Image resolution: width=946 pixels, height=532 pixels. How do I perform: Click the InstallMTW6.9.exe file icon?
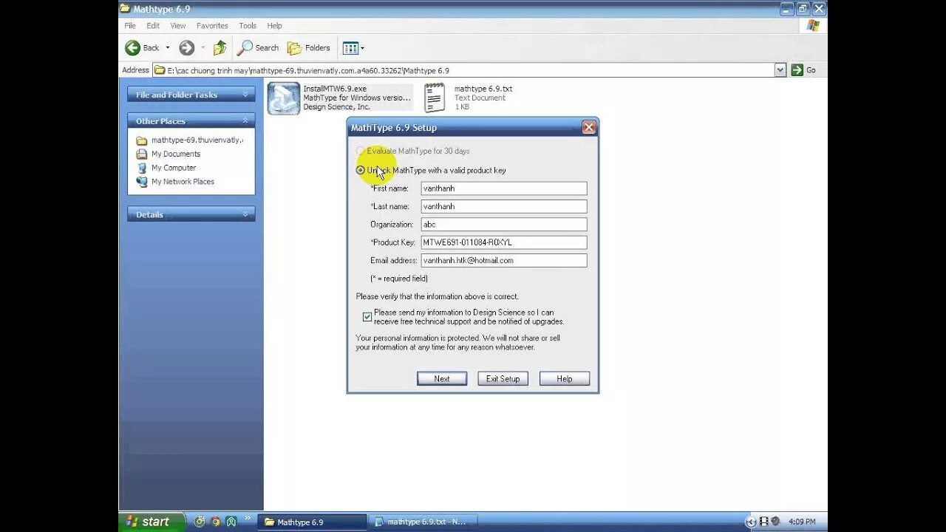(283, 98)
